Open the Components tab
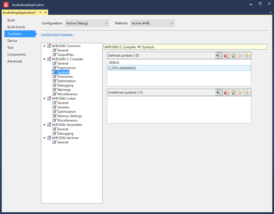This screenshot has height=214, width=274. (16, 54)
